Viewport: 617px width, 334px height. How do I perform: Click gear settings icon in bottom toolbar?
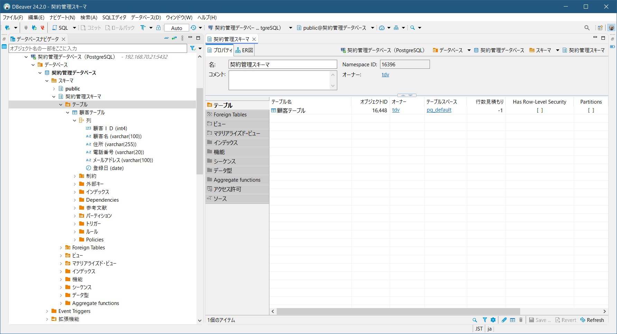[x=493, y=320]
